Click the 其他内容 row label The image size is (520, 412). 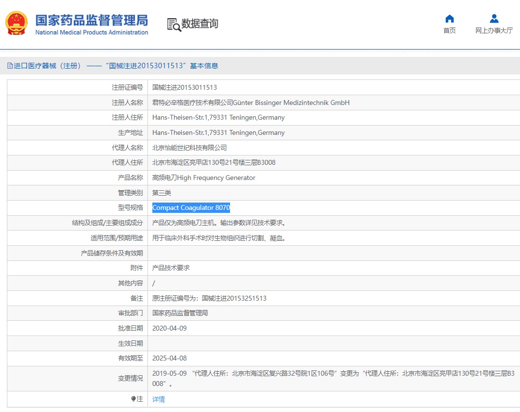[130, 283]
